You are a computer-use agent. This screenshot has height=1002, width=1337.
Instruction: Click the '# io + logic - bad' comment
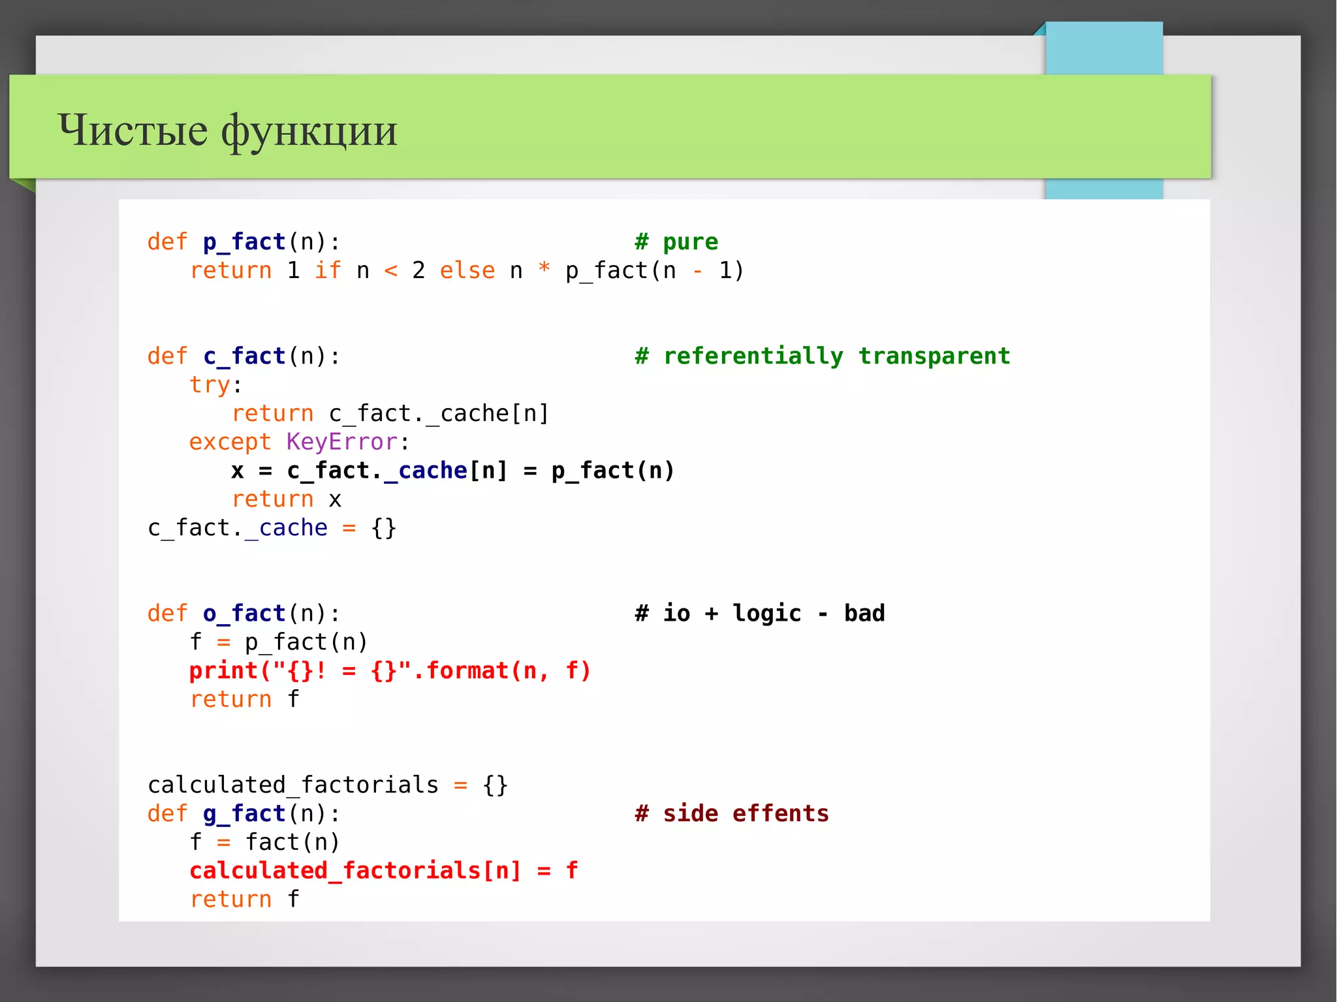point(760,614)
